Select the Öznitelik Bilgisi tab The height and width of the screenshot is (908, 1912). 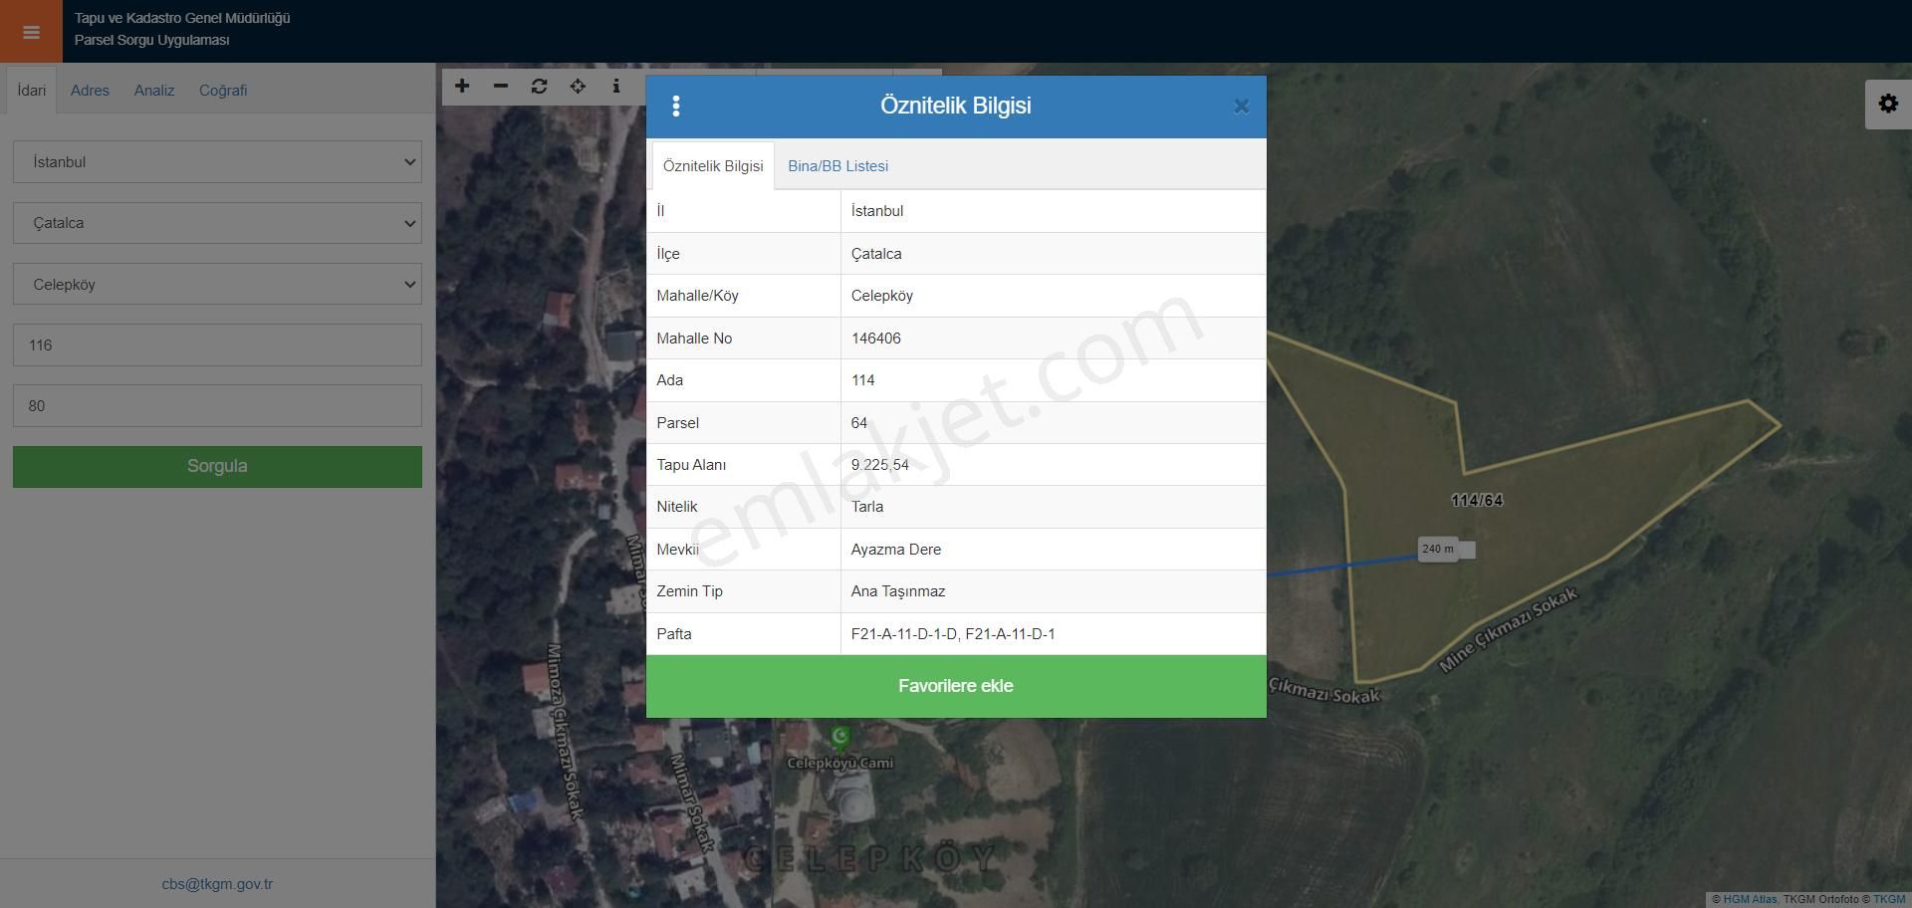pyautogui.click(x=713, y=166)
